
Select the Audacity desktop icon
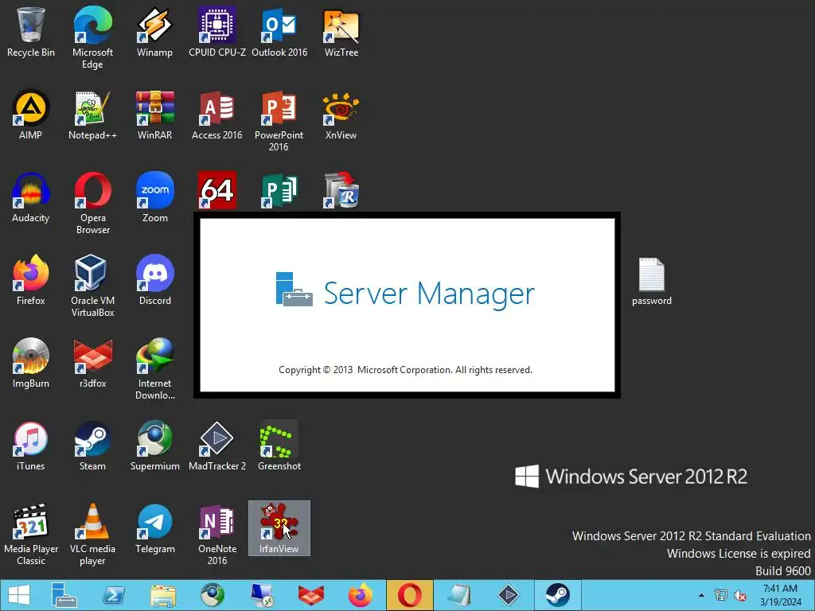(31, 198)
